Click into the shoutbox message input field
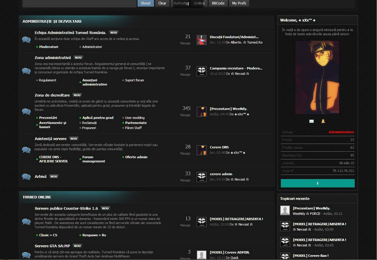The width and height of the screenshot is (377, 260). 79,3
